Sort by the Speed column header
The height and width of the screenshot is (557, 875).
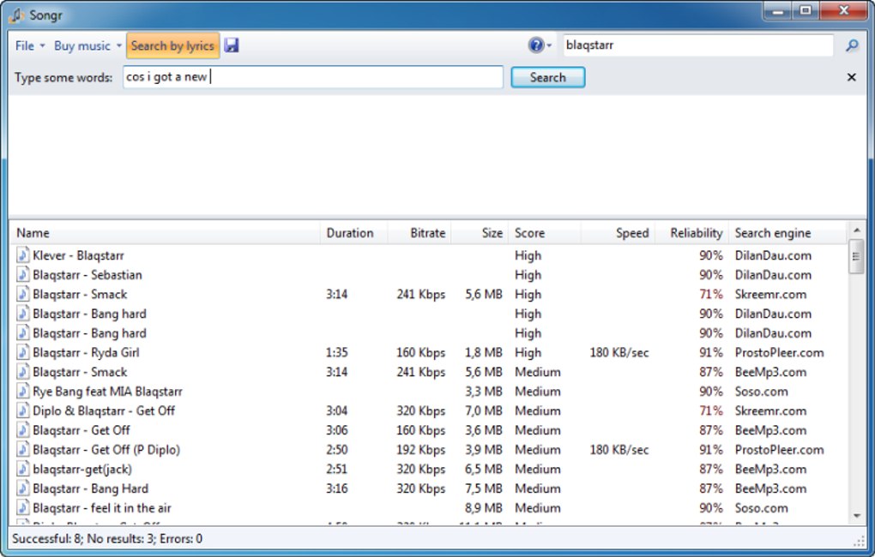tap(618, 233)
